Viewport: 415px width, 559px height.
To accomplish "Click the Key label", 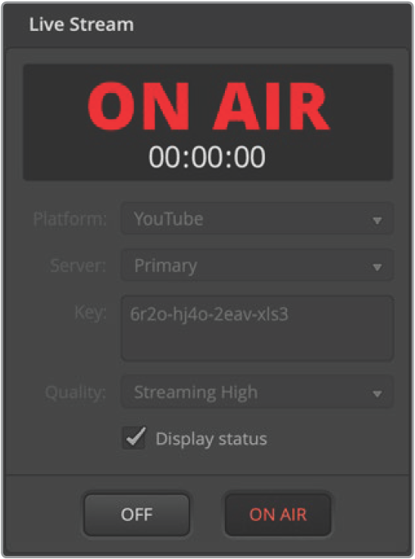I will [x=91, y=313].
